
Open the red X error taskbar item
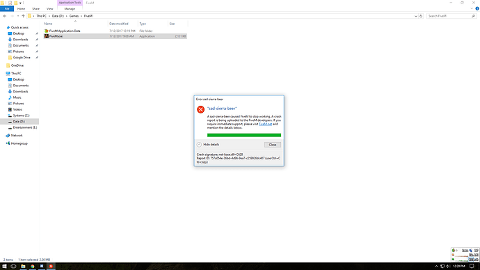click(51, 267)
